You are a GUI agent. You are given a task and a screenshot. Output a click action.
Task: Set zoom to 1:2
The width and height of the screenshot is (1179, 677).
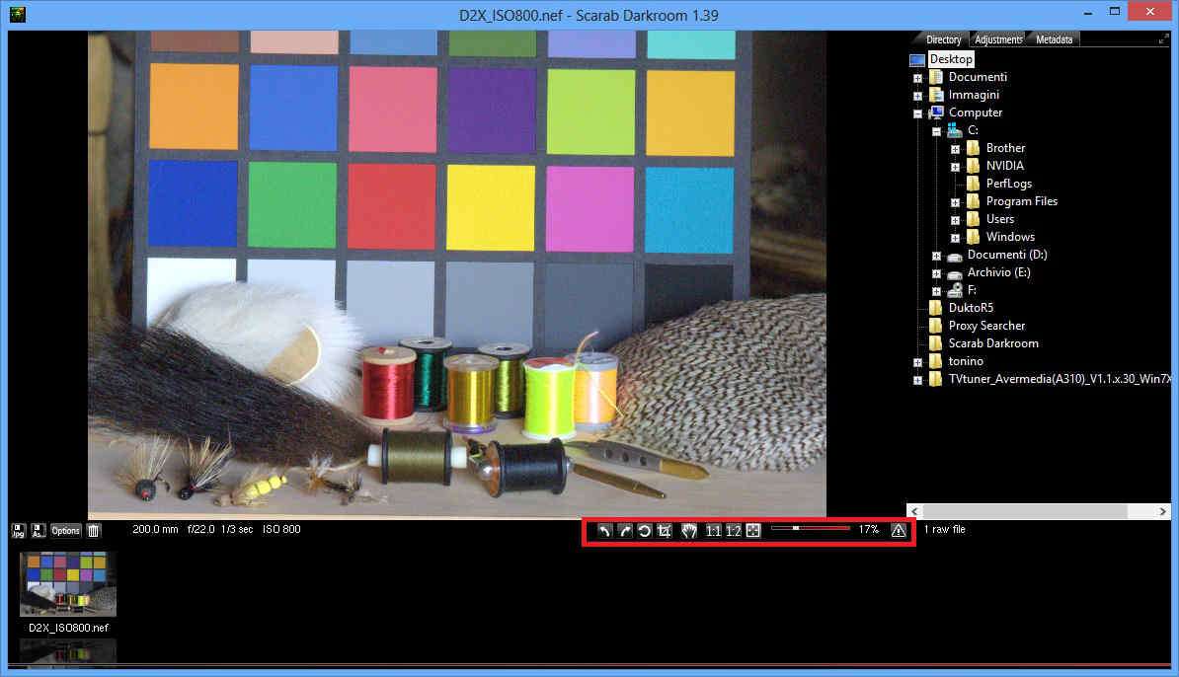733,531
